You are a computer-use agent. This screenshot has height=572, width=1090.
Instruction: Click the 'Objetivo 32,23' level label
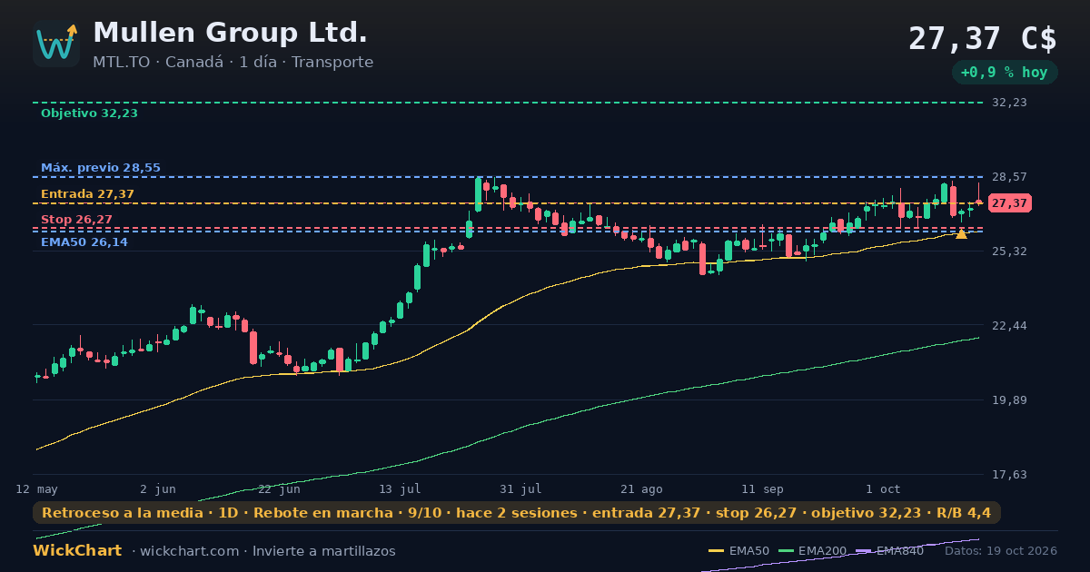[89, 113]
